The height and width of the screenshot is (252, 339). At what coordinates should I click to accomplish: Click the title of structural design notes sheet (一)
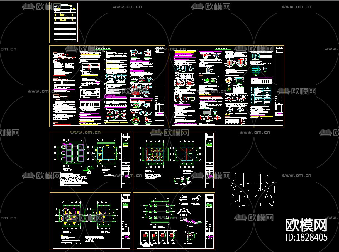tap(103, 48)
